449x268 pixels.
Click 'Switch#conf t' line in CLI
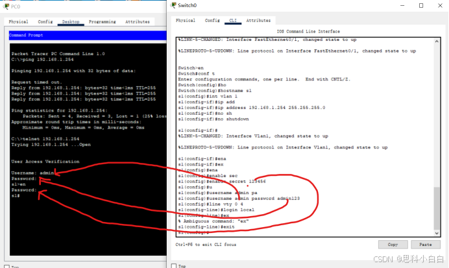click(x=197, y=73)
